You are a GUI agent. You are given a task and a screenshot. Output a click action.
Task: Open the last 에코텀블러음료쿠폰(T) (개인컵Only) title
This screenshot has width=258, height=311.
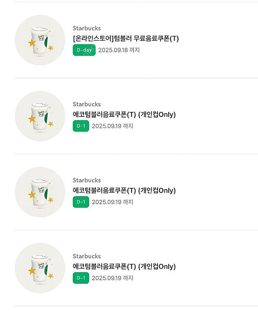(x=124, y=267)
